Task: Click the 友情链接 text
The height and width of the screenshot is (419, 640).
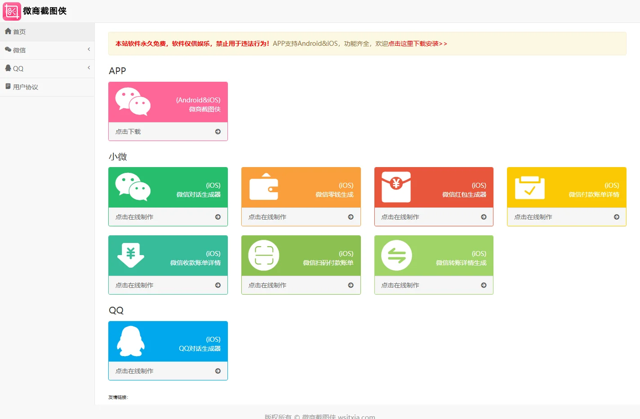Action: [118, 397]
